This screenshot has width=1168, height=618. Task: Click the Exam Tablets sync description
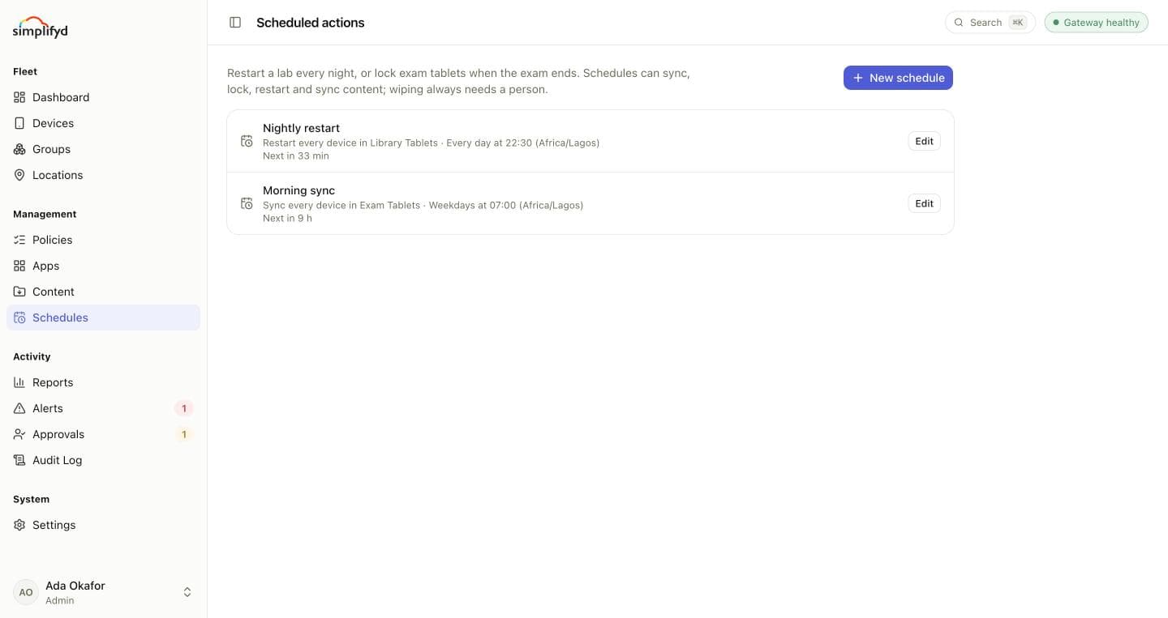pos(423,205)
